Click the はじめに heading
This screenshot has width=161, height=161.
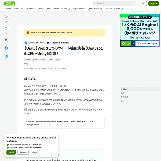tap(31, 79)
